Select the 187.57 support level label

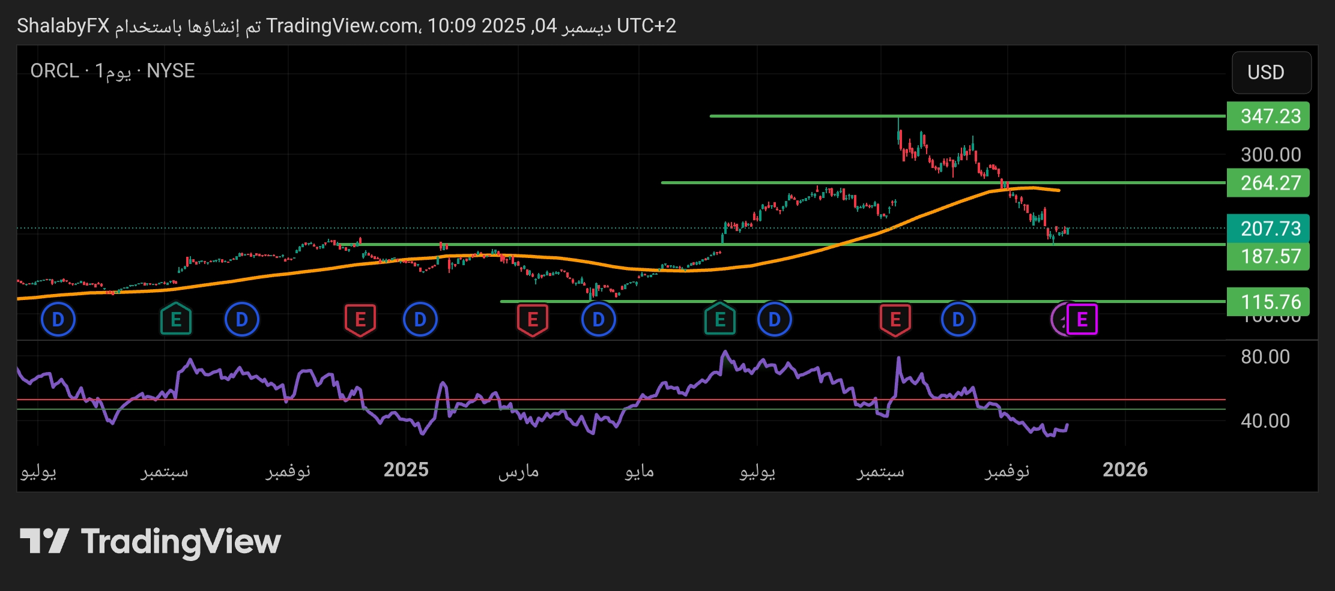(1268, 257)
